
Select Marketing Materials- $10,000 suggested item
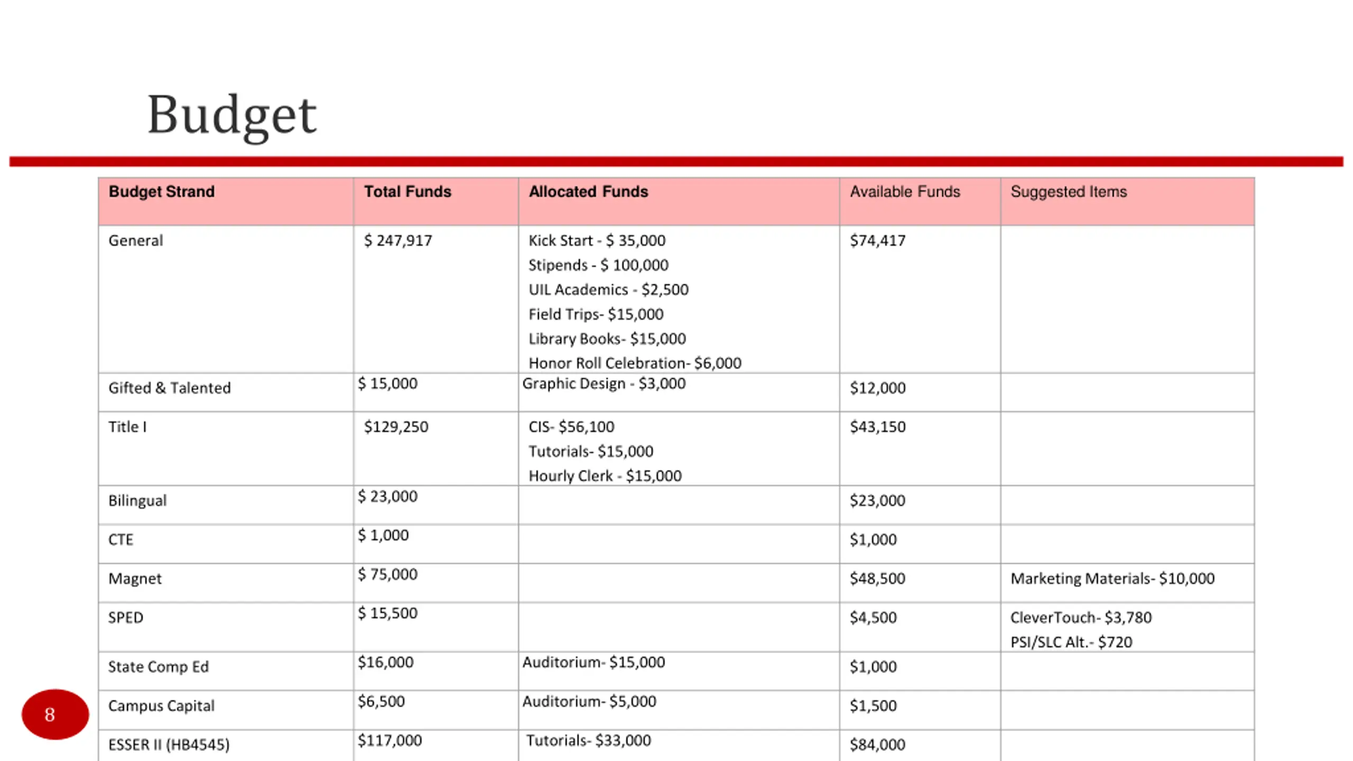click(x=1113, y=578)
